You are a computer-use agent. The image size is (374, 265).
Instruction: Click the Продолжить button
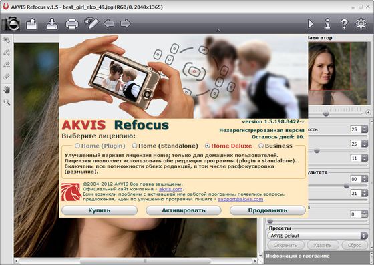pos(267,210)
